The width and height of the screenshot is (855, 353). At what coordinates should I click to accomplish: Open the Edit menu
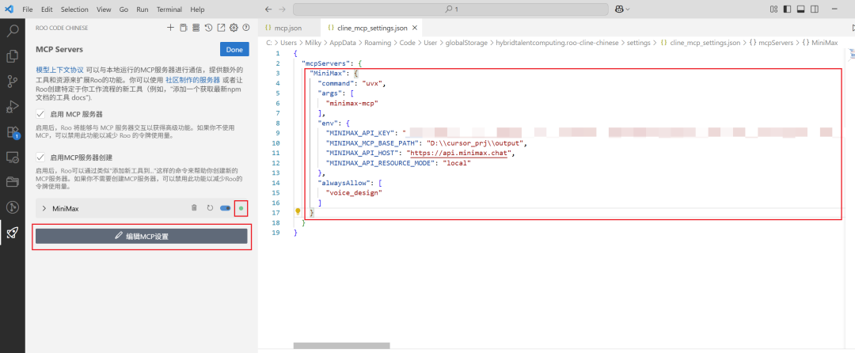pyautogui.click(x=47, y=9)
